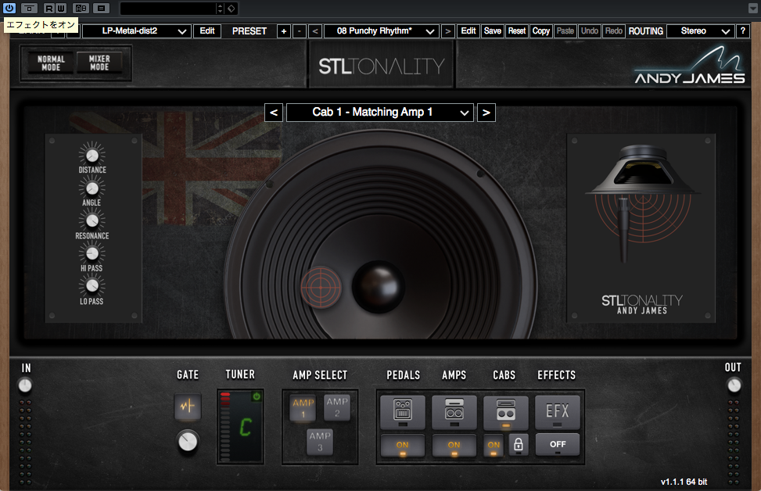Click the Redo button

[614, 31]
